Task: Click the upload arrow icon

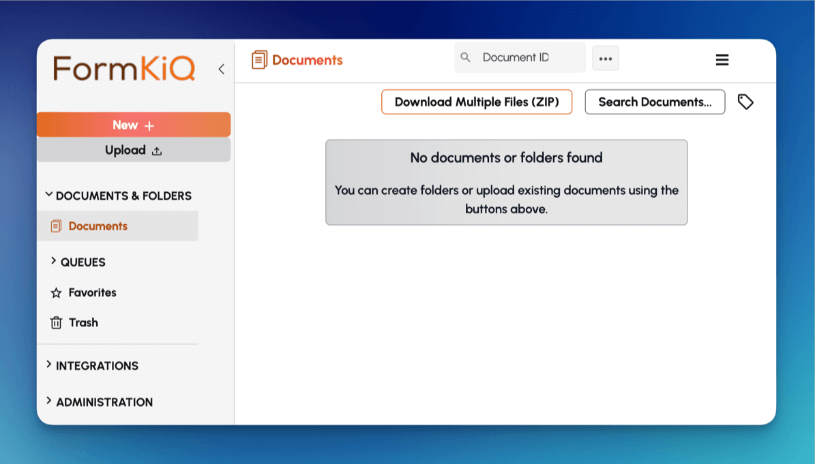Action: click(157, 151)
